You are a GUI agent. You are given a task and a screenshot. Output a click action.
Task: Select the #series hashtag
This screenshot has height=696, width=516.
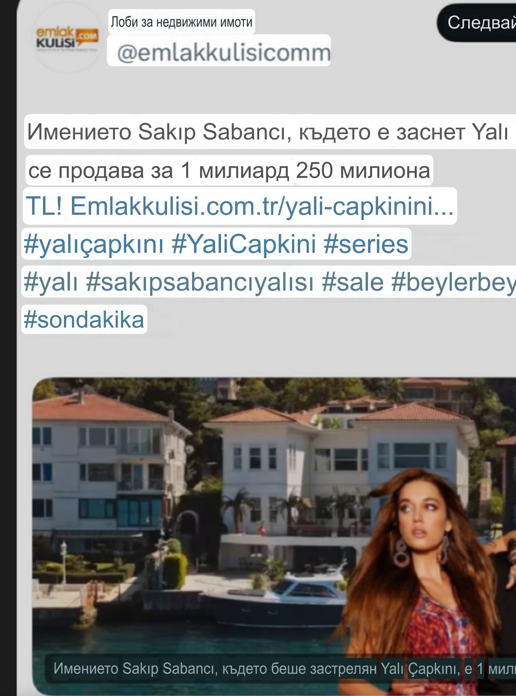pyautogui.click(x=366, y=244)
